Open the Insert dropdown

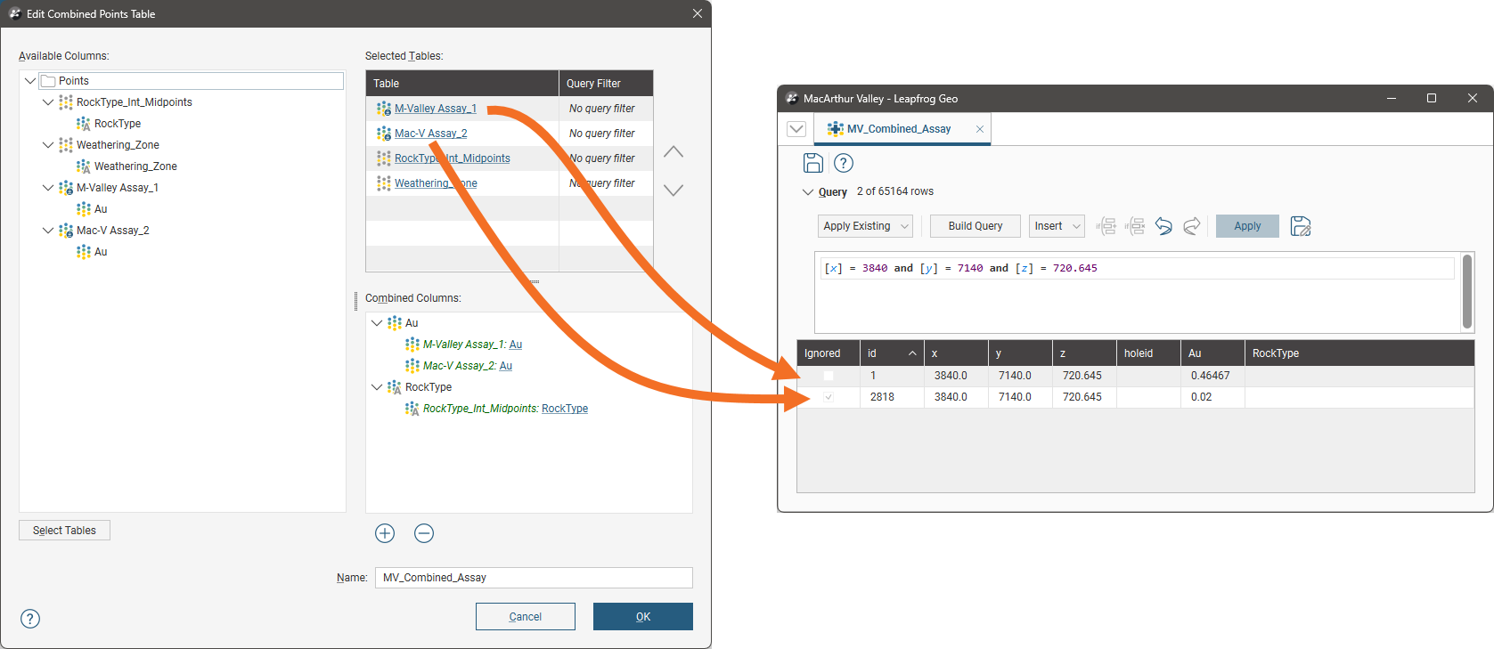point(1057,226)
